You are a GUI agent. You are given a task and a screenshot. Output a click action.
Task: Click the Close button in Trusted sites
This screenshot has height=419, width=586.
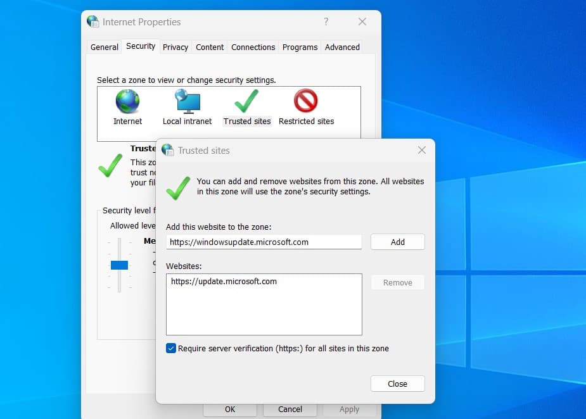pyautogui.click(x=397, y=384)
